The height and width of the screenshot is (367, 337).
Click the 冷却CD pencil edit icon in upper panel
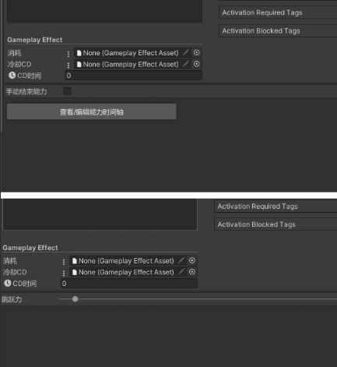point(186,64)
